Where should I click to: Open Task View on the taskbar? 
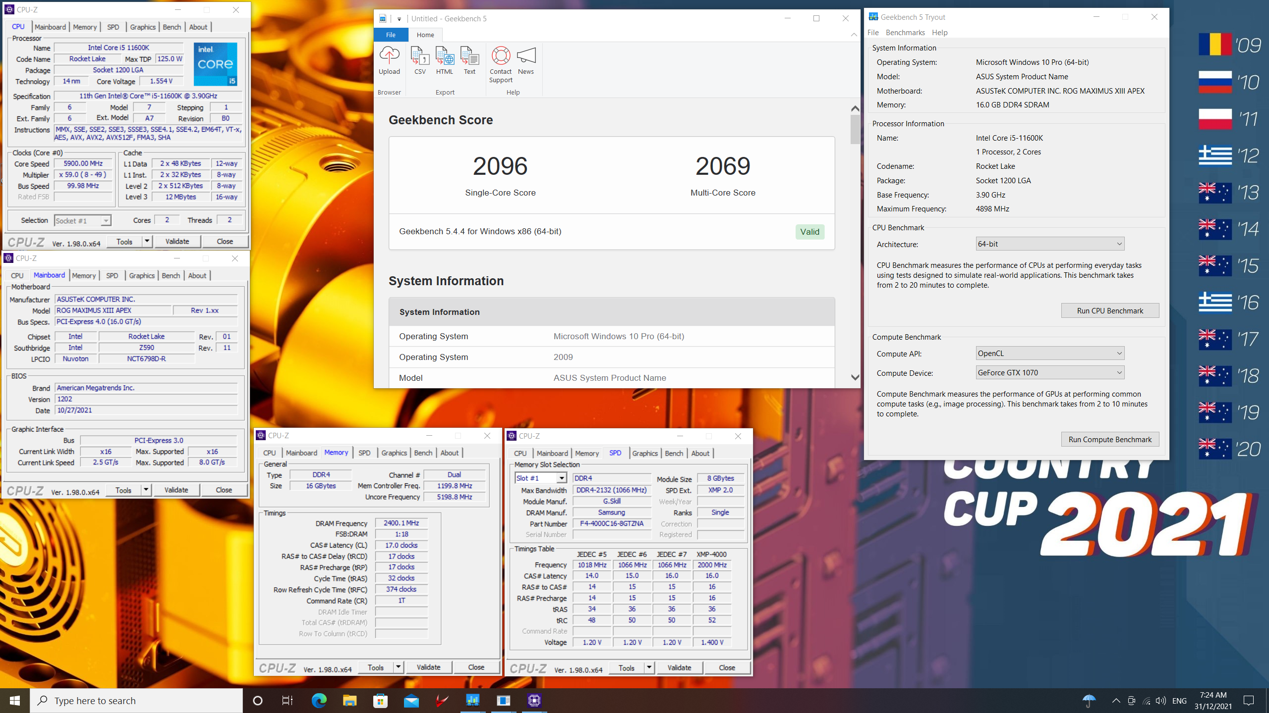(288, 701)
